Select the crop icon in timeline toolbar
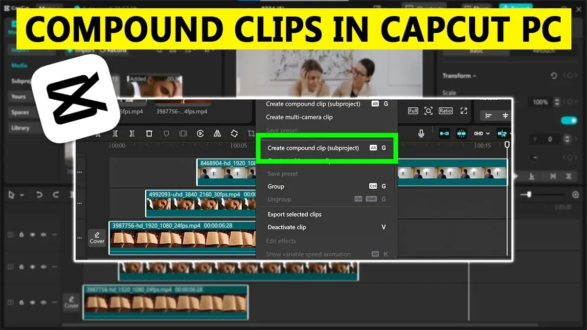This screenshot has height=330, width=587. click(251, 133)
